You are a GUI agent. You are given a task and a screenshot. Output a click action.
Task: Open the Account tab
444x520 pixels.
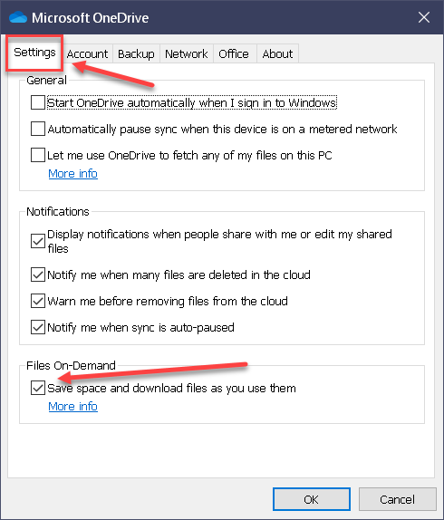pos(87,53)
